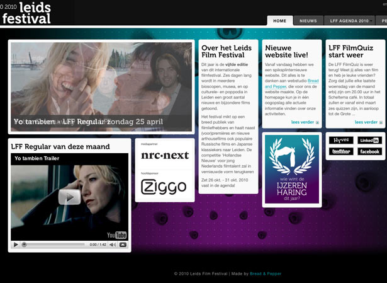Open the Ziggo sponsor logo

pyautogui.click(x=164, y=187)
